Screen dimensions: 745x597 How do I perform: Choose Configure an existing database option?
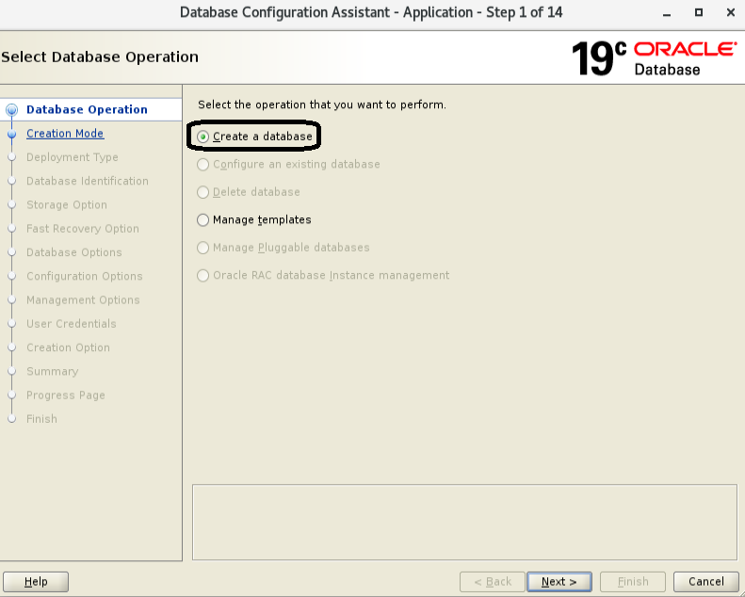click(x=202, y=165)
